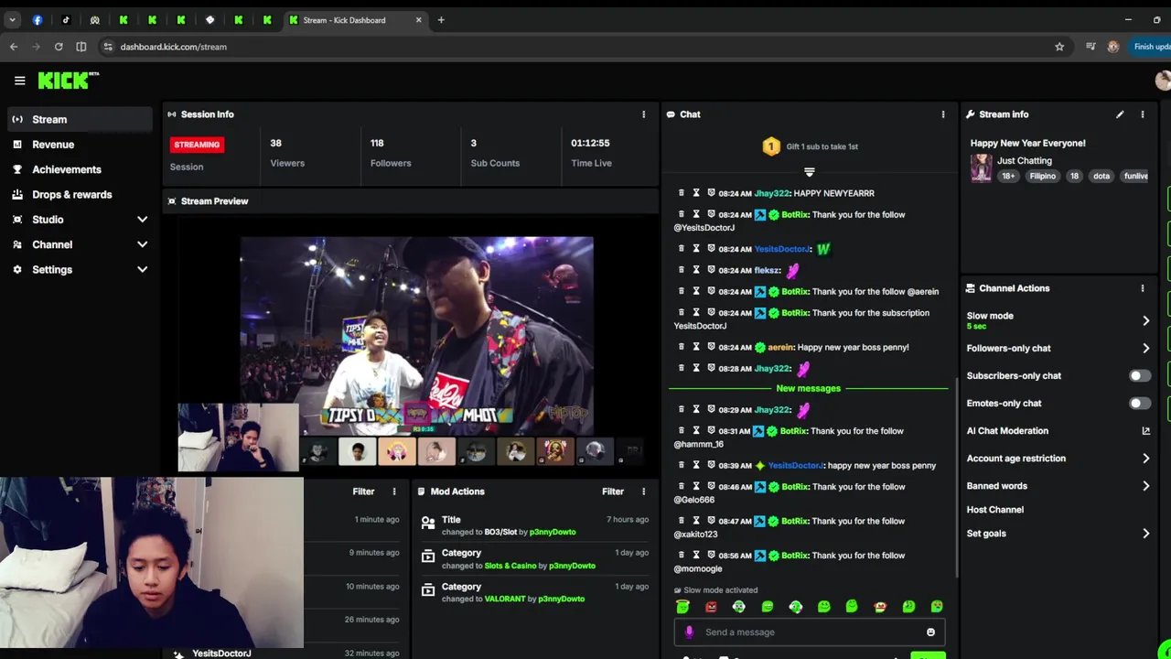Select Stream in the sidebar
1171x659 pixels.
click(81, 119)
